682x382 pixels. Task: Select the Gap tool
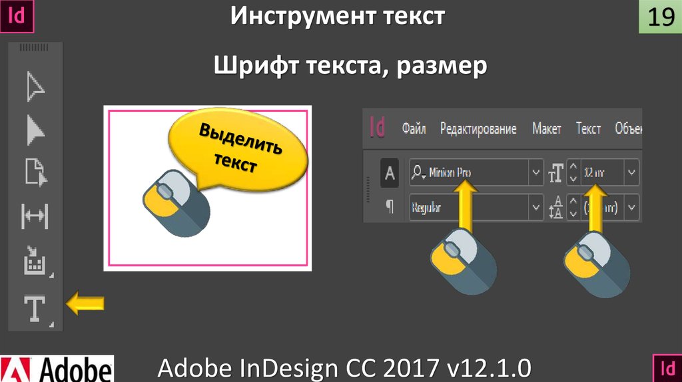(35, 216)
